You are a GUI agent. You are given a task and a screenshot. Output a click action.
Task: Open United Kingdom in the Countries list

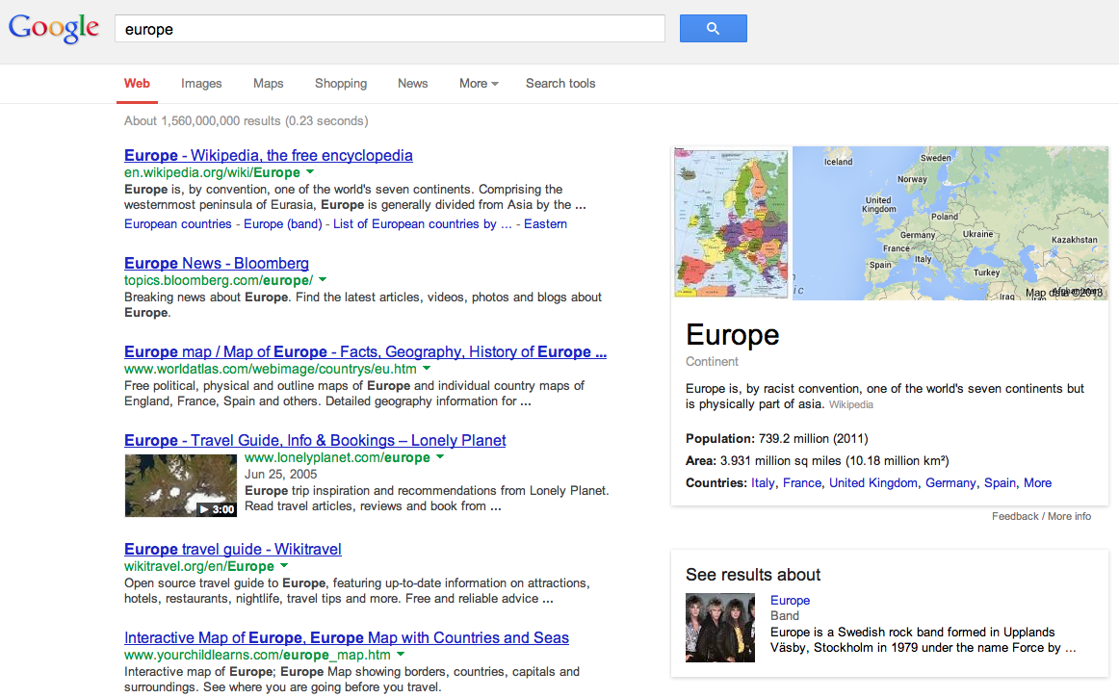(872, 483)
